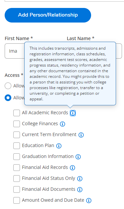Enable the College Finances checkbox

point(17,124)
